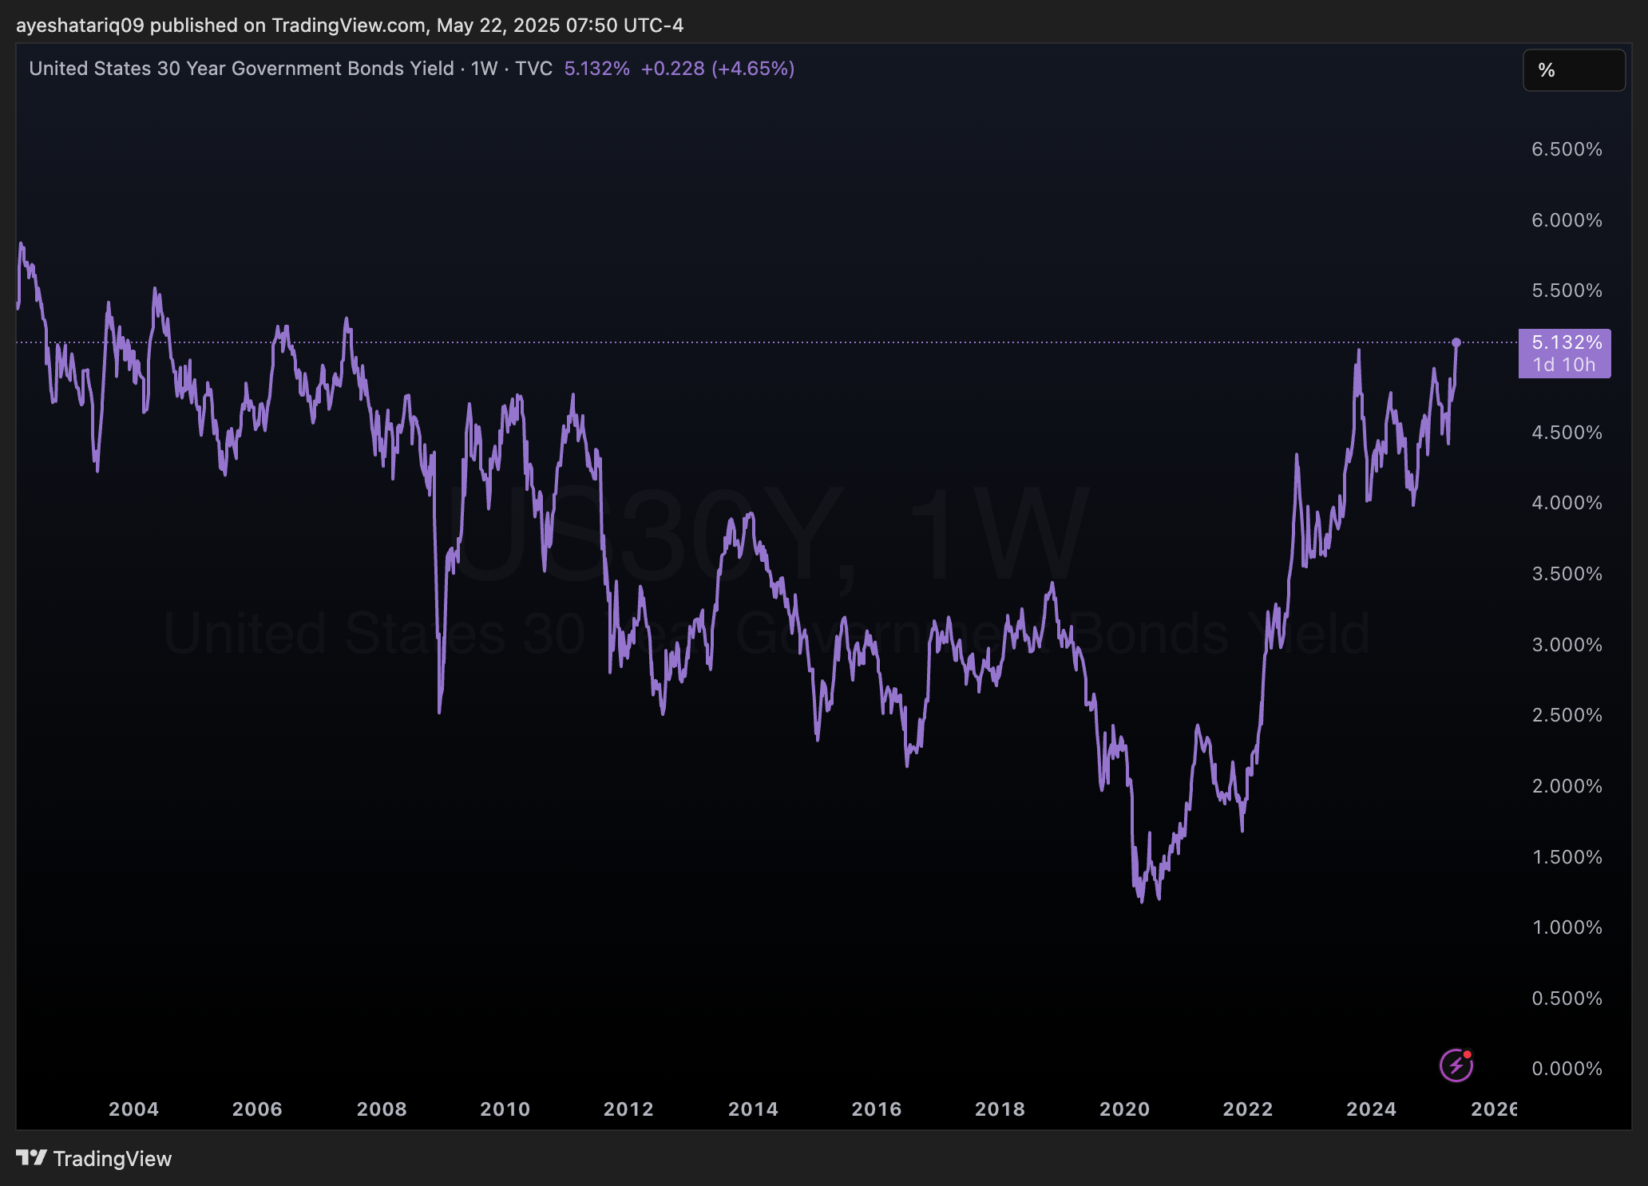
Task: Click the 5.132% current price label on axis
Action: [x=1566, y=342]
